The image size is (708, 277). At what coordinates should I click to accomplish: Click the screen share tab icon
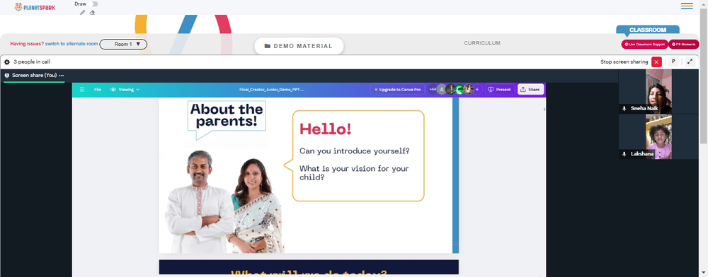point(7,76)
